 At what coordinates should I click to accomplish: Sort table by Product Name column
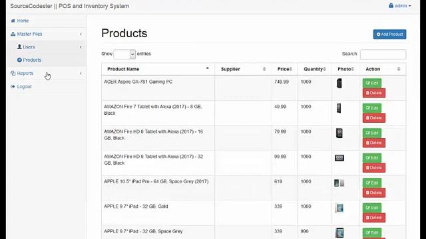point(158,69)
